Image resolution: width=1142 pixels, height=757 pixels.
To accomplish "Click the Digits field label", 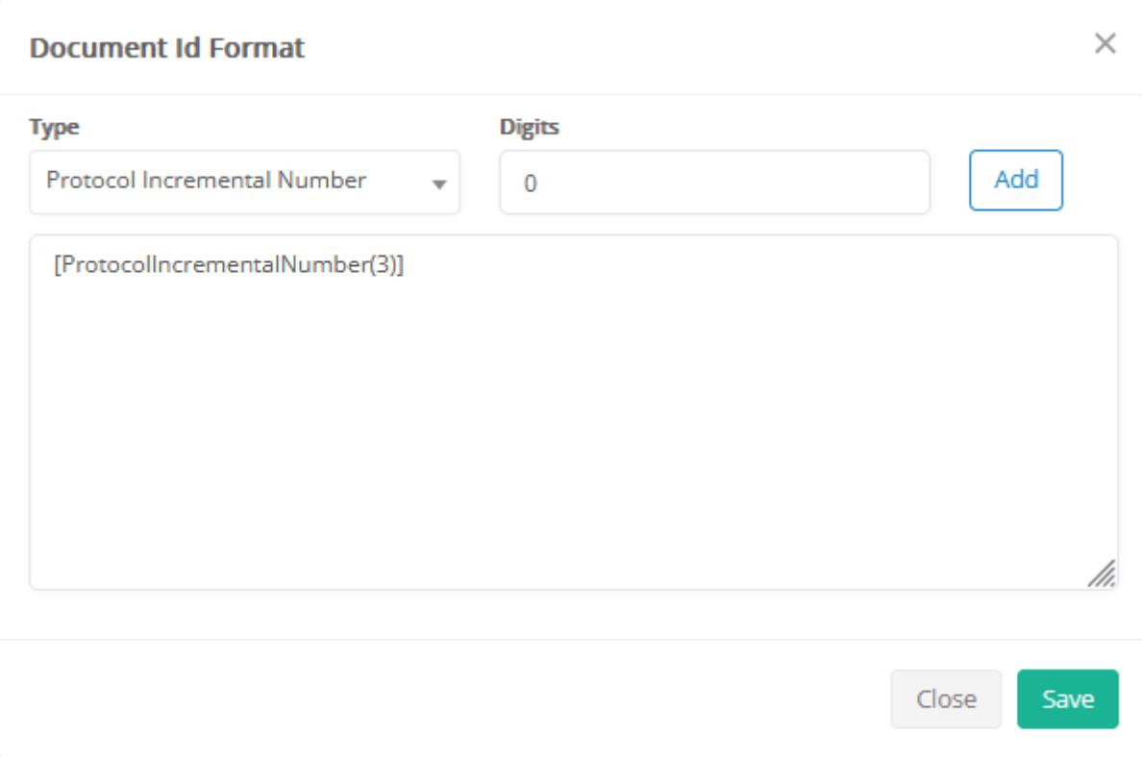I will pos(529,127).
